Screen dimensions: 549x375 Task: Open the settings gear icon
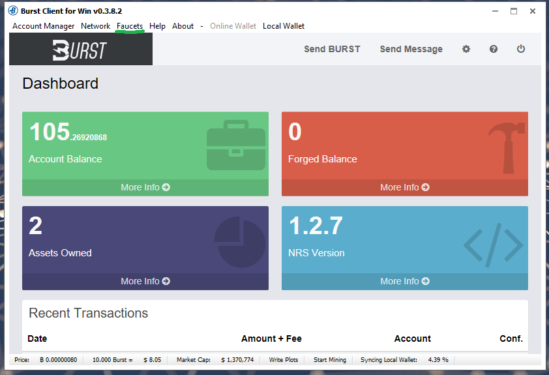click(466, 49)
